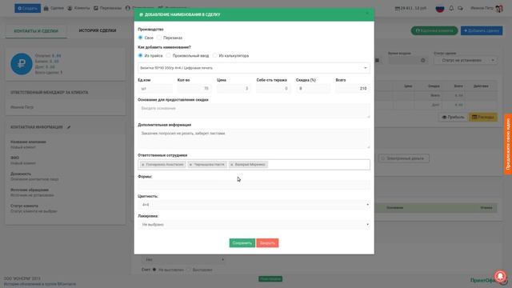Screen dimensions: 512x288
Task: Click the Формы input field
Action: [x=254, y=185]
